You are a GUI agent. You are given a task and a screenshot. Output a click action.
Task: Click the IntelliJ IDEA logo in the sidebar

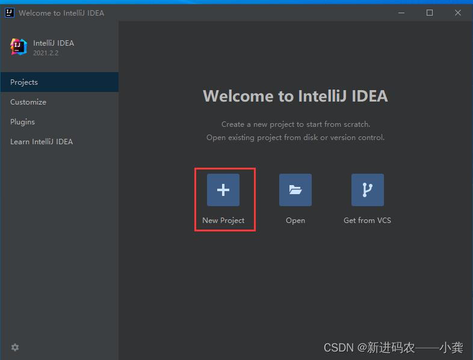tap(19, 47)
